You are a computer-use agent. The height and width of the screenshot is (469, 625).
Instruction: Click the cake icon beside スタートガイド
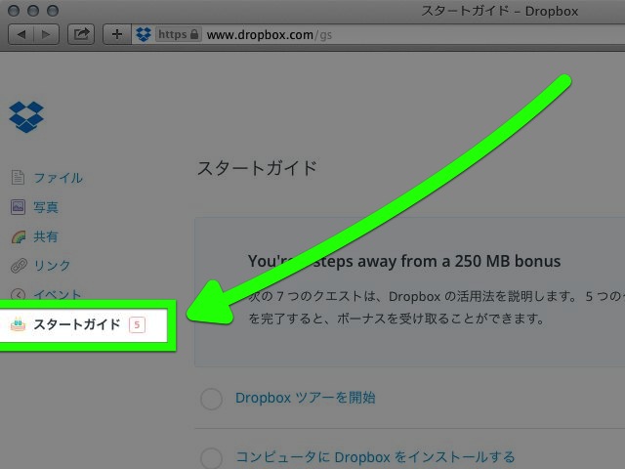coord(18,324)
